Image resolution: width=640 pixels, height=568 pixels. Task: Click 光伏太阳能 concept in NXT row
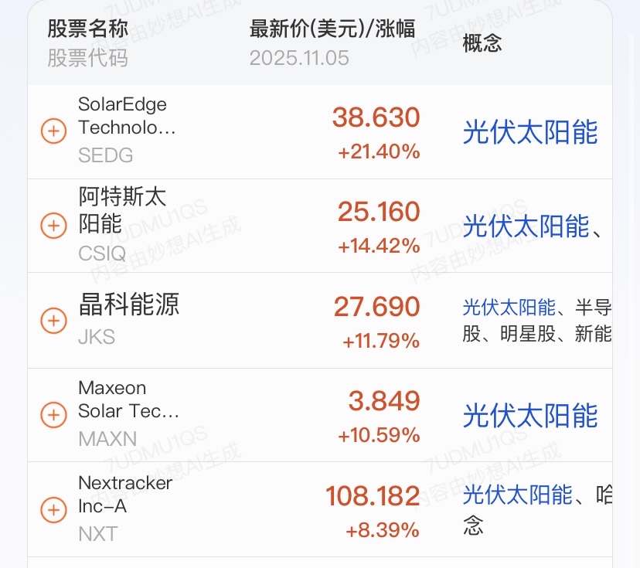517,495
